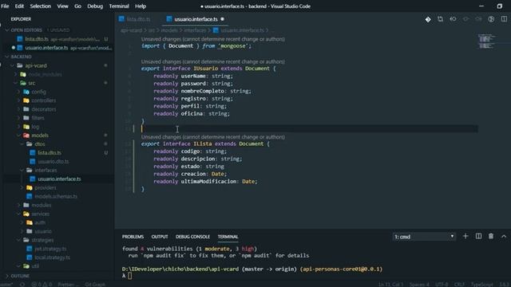This screenshot has width=511, height=287.
Task: Collapse the dtos folder
Action: (x=22, y=143)
